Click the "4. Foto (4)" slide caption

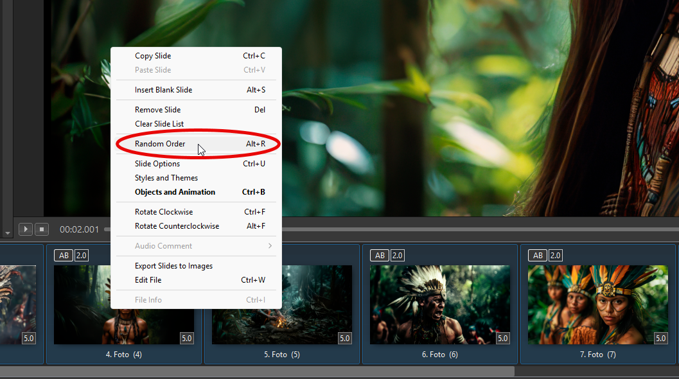pos(124,355)
